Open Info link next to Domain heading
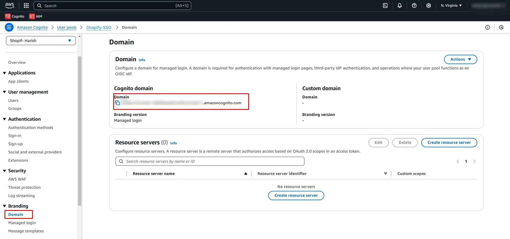The height and width of the screenshot is (239, 510). click(142, 60)
